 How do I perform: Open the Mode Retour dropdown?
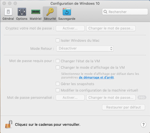[x=85, y=48]
